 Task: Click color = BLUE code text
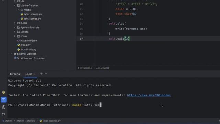tap(127, 9)
